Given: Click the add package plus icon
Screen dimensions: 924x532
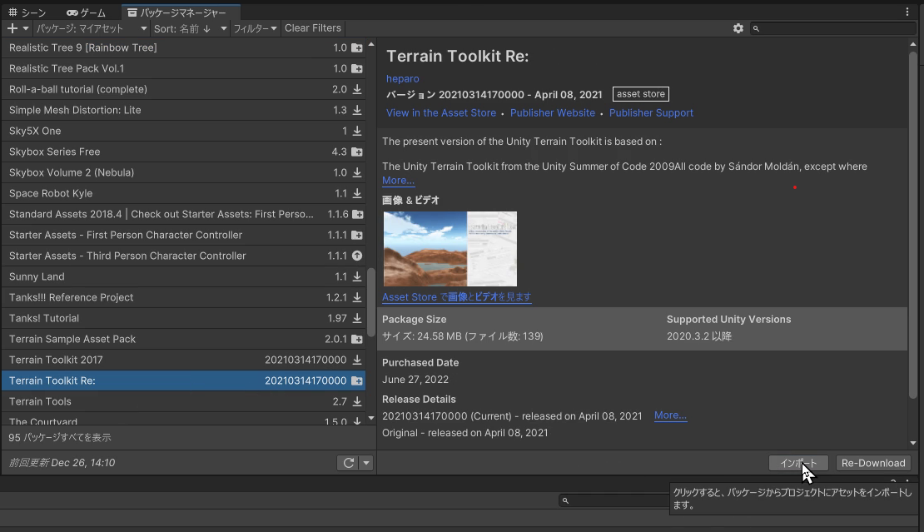Looking at the screenshot, I should pyautogui.click(x=12, y=28).
